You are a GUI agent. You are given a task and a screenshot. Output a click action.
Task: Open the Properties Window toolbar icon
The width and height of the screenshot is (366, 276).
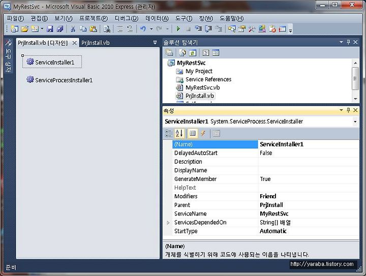coord(242,29)
